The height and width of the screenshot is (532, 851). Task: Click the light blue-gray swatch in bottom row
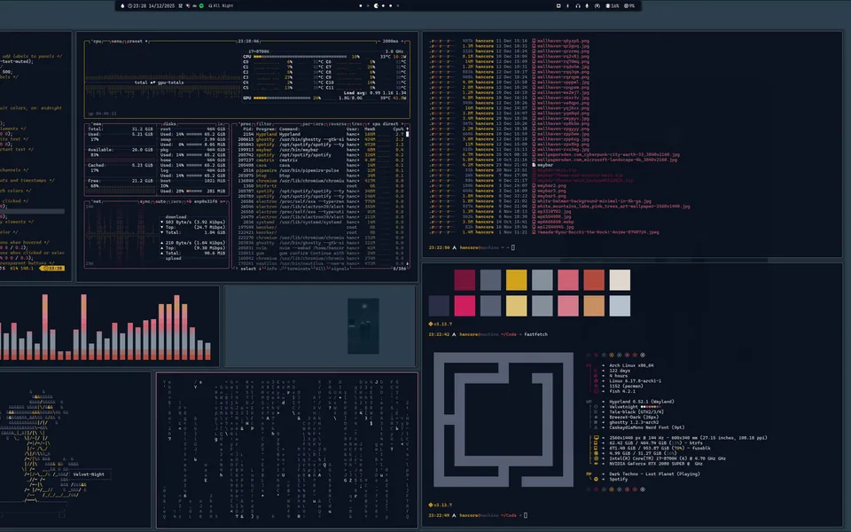pos(620,306)
